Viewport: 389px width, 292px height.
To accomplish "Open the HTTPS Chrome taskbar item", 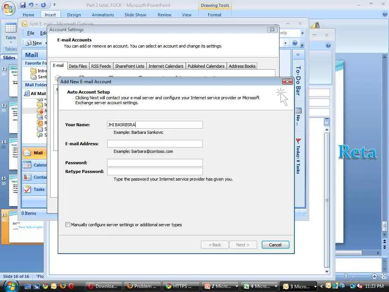I will click(181, 286).
